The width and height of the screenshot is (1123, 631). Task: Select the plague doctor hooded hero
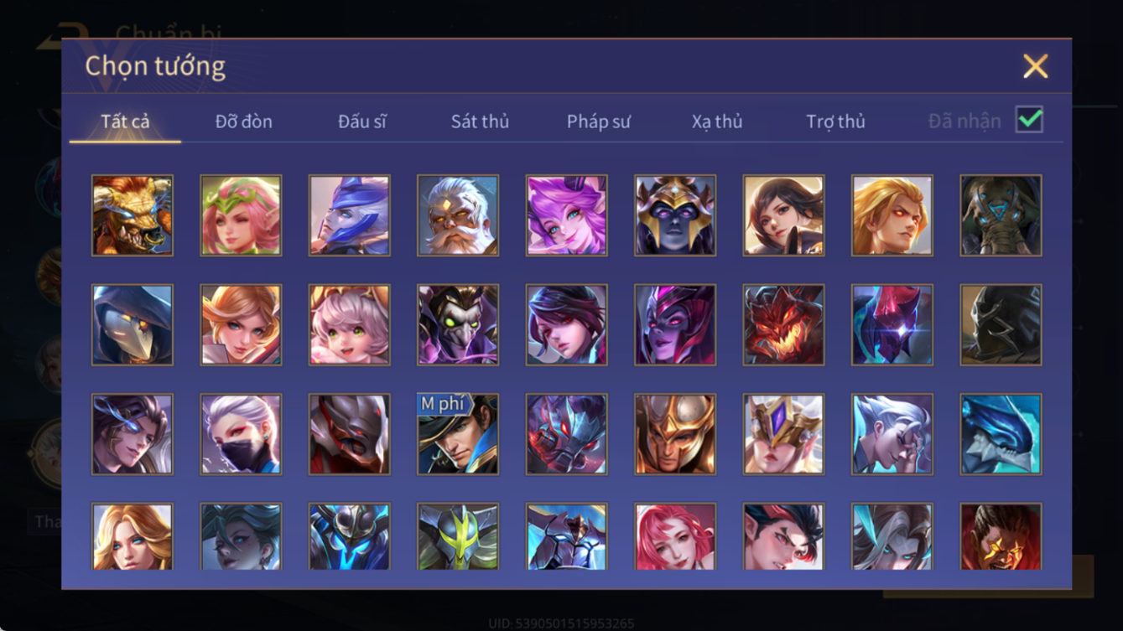coord(133,325)
